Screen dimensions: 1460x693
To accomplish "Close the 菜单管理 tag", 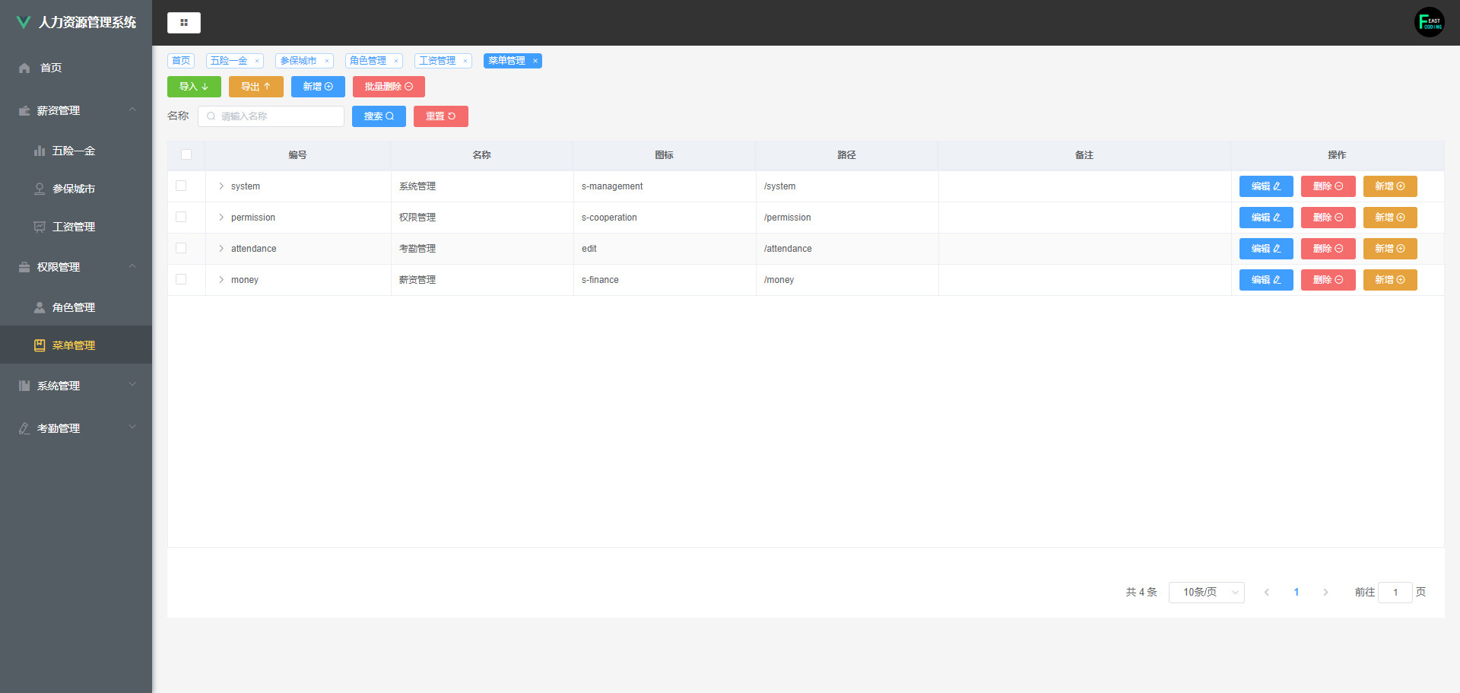I will [x=535, y=61].
